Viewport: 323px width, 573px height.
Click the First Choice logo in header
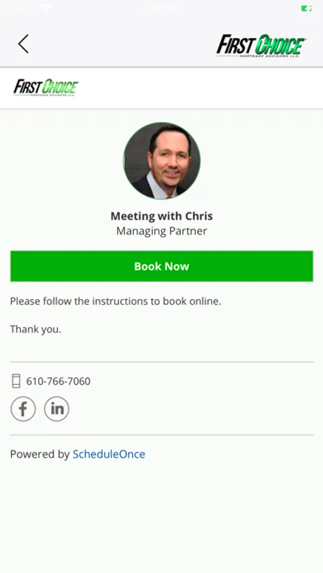261,46
